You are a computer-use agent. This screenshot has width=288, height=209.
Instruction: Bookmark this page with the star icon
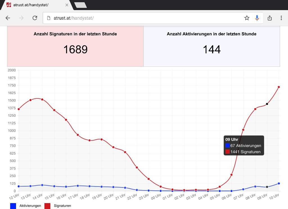[x=247, y=18]
